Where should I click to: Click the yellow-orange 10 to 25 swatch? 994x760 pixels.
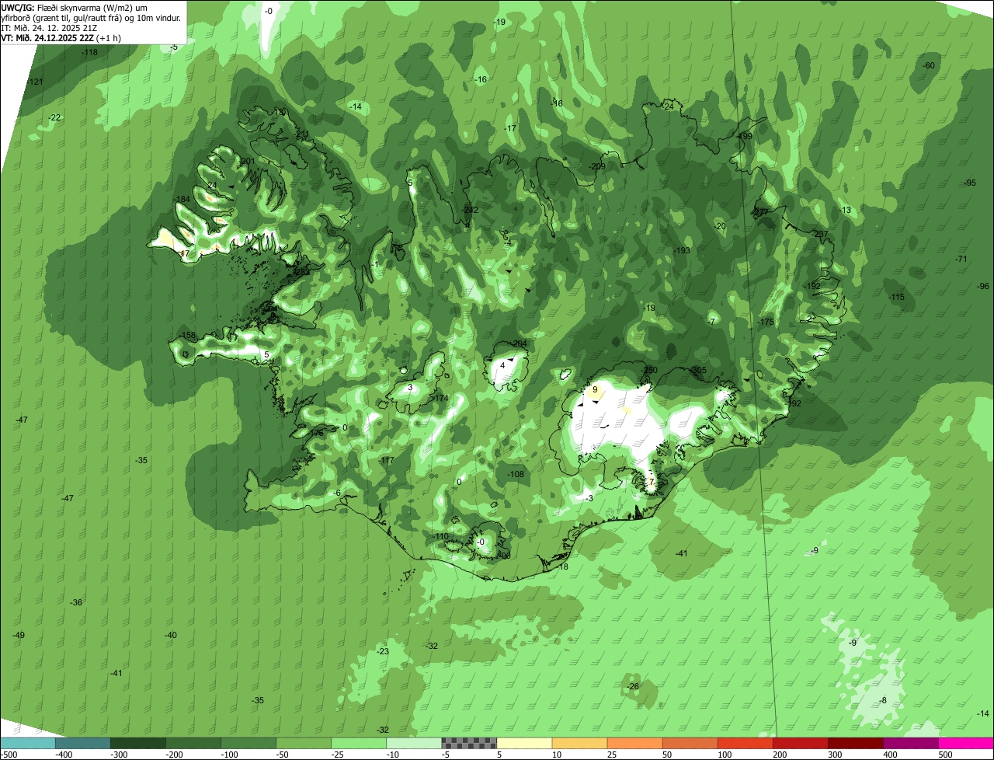[579, 743]
